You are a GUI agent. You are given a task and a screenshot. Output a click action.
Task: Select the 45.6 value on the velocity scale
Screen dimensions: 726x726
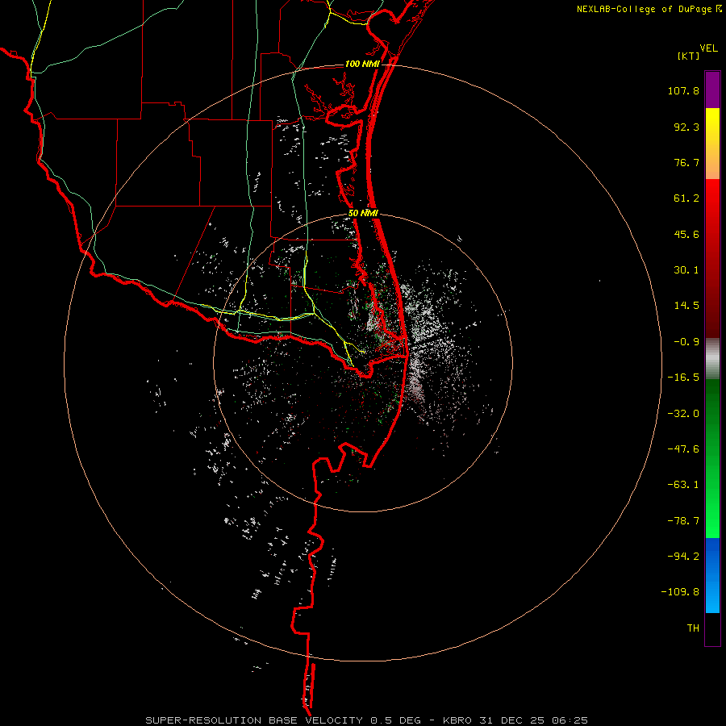pos(686,234)
